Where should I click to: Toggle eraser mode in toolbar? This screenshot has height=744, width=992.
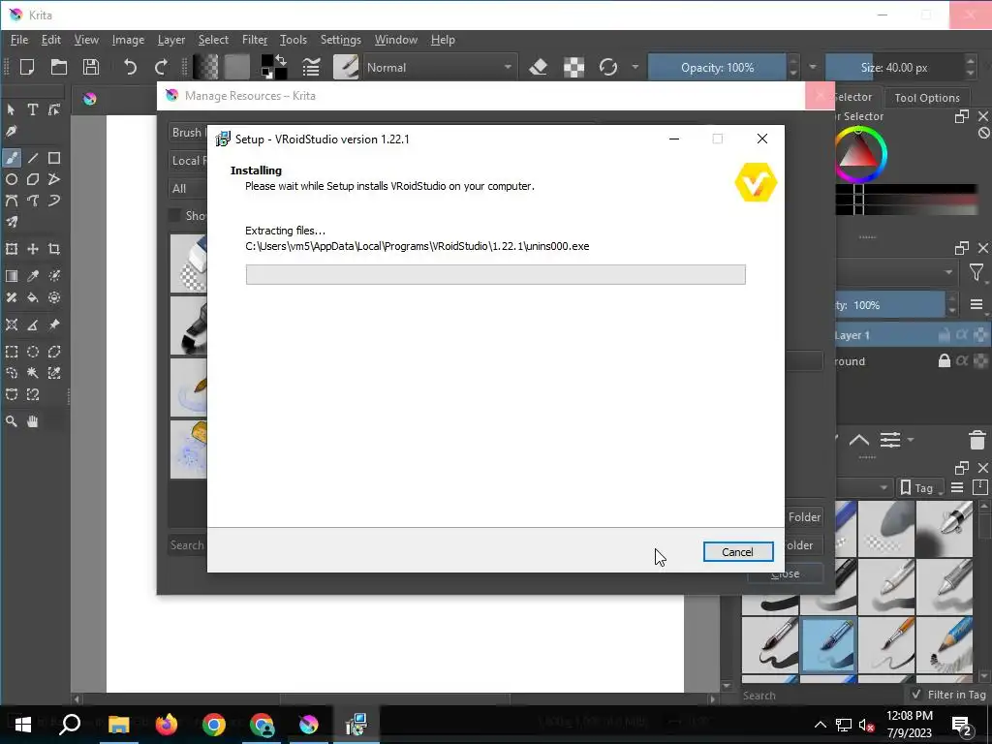click(539, 67)
